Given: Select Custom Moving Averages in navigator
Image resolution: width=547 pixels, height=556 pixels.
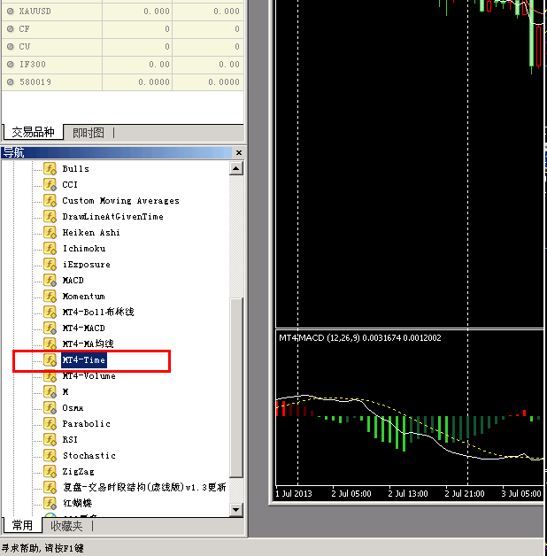Looking at the screenshot, I should pos(120,201).
